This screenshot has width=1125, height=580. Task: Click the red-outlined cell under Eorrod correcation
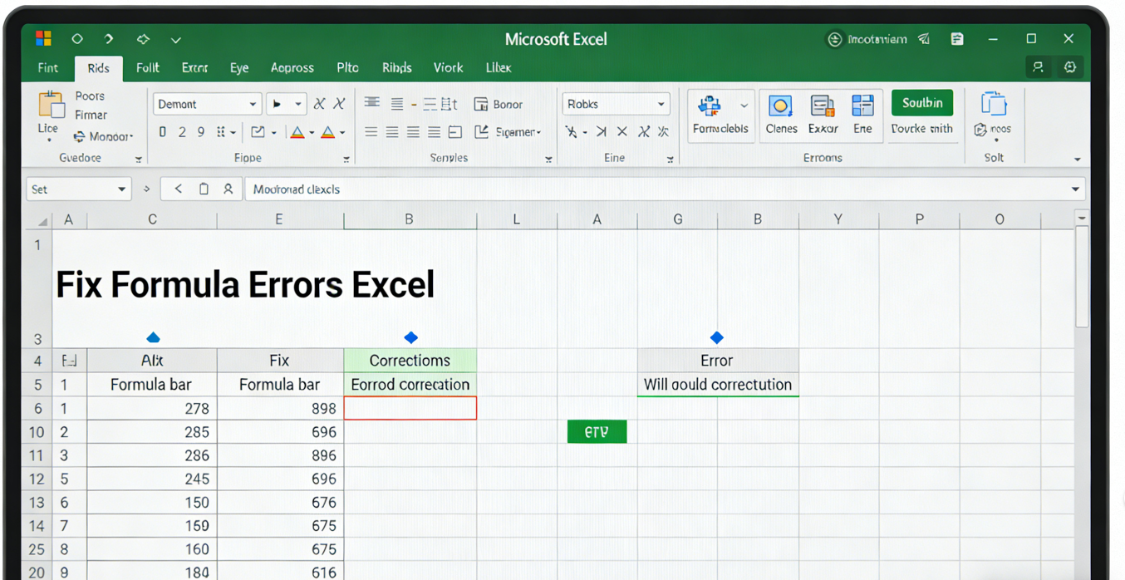410,408
